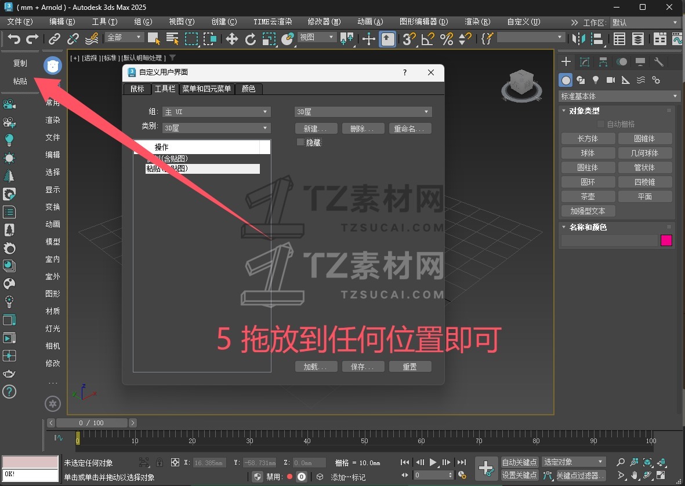The width and height of the screenshot is (685, 486).
Task: Select the Link tool icon
Action: (54, 39)
